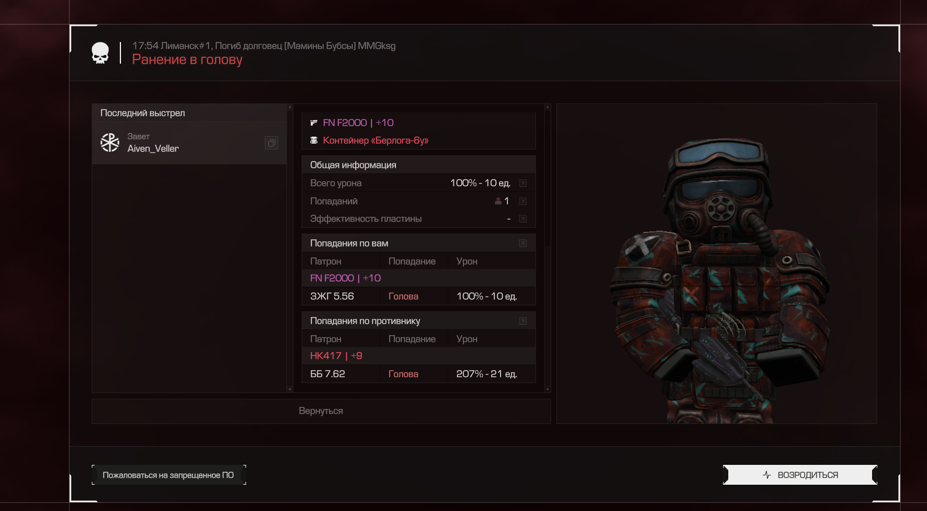Screen dimensions: 927x511
Task: Click the Контейнер «Берлога-6у» link
Action: [376, 140]
